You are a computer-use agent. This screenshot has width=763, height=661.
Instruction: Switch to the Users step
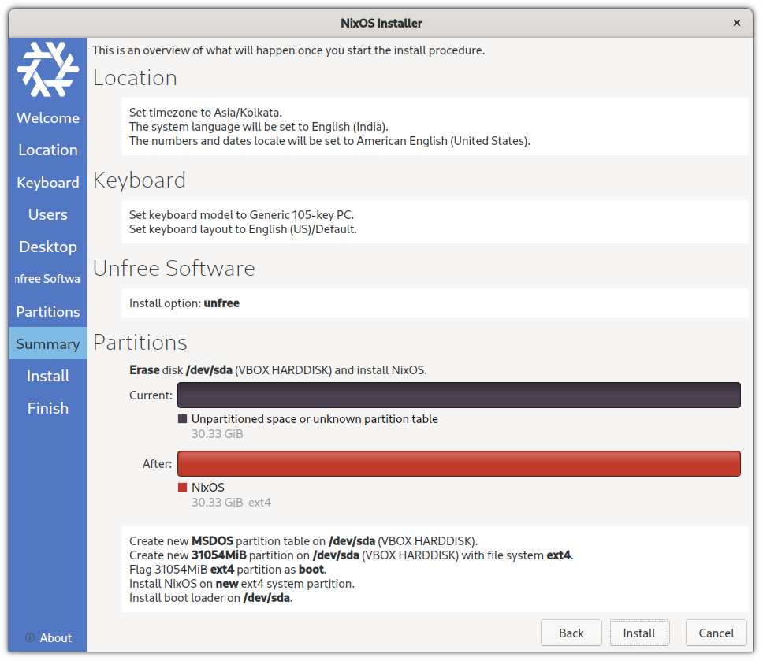pos(48,214)
